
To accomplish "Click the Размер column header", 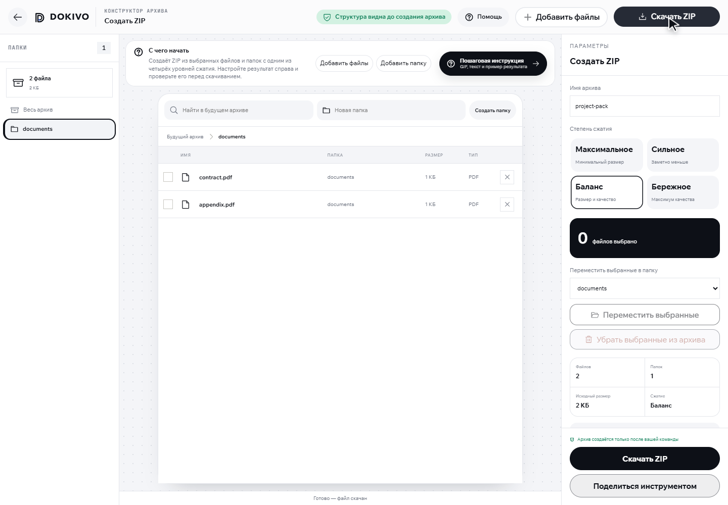I will [x=434, y=155].
